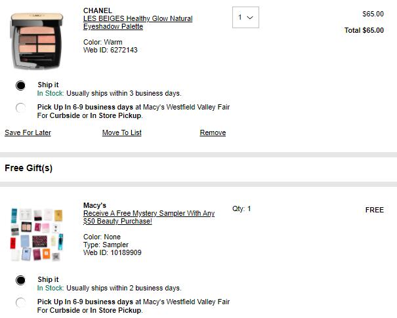Click the mystery sampler product thumbnail
The image size is (397, 318).
[37, 234]
